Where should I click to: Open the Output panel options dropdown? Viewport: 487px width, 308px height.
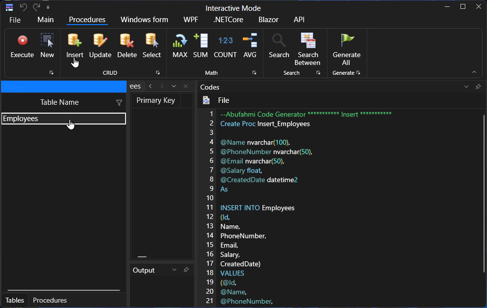pyautogui.click(x=174, y=270)
